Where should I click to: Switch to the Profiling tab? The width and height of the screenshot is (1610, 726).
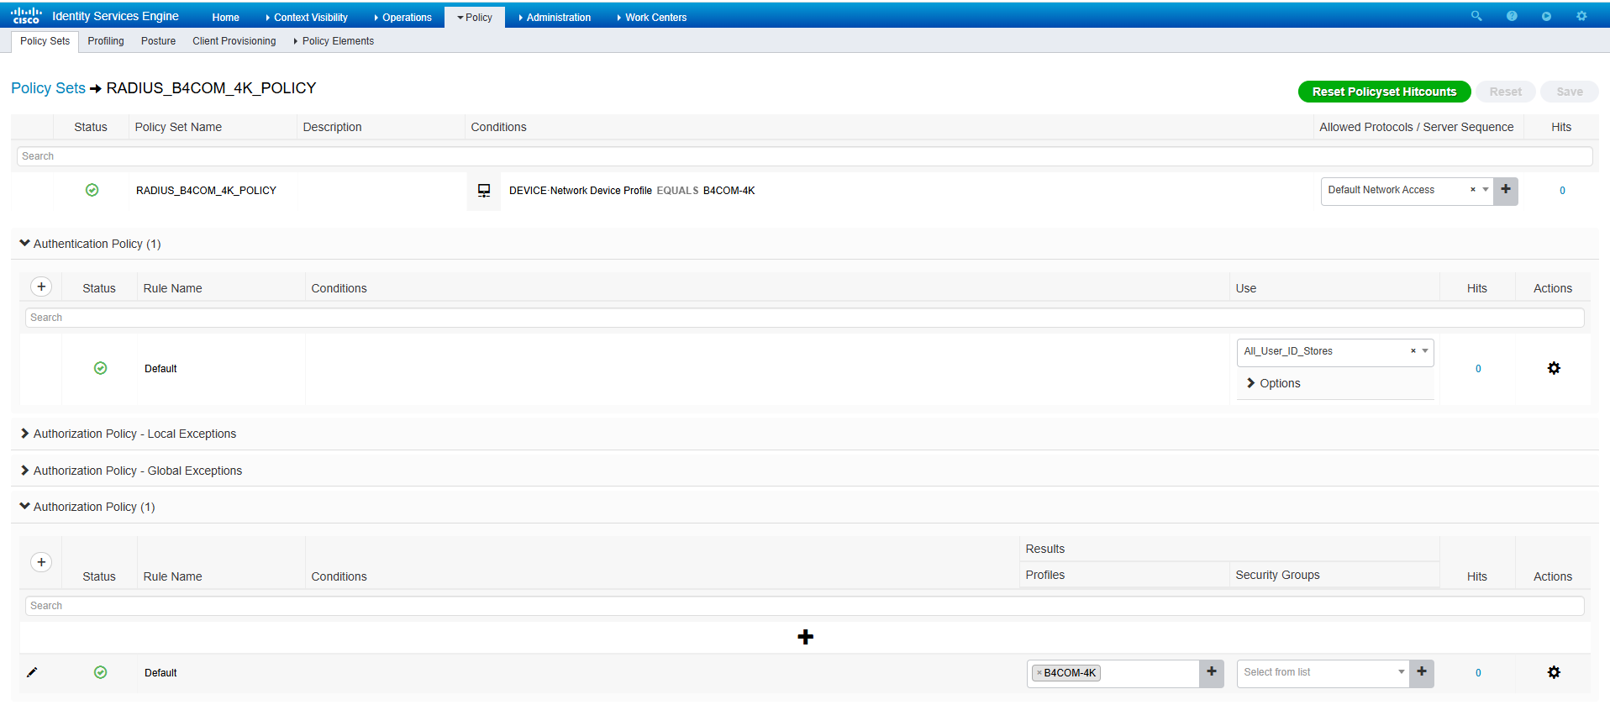106,41
